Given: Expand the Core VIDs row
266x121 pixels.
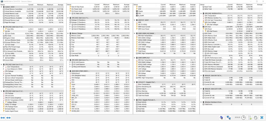Looking at the screenshot, I should coord(4,29).
